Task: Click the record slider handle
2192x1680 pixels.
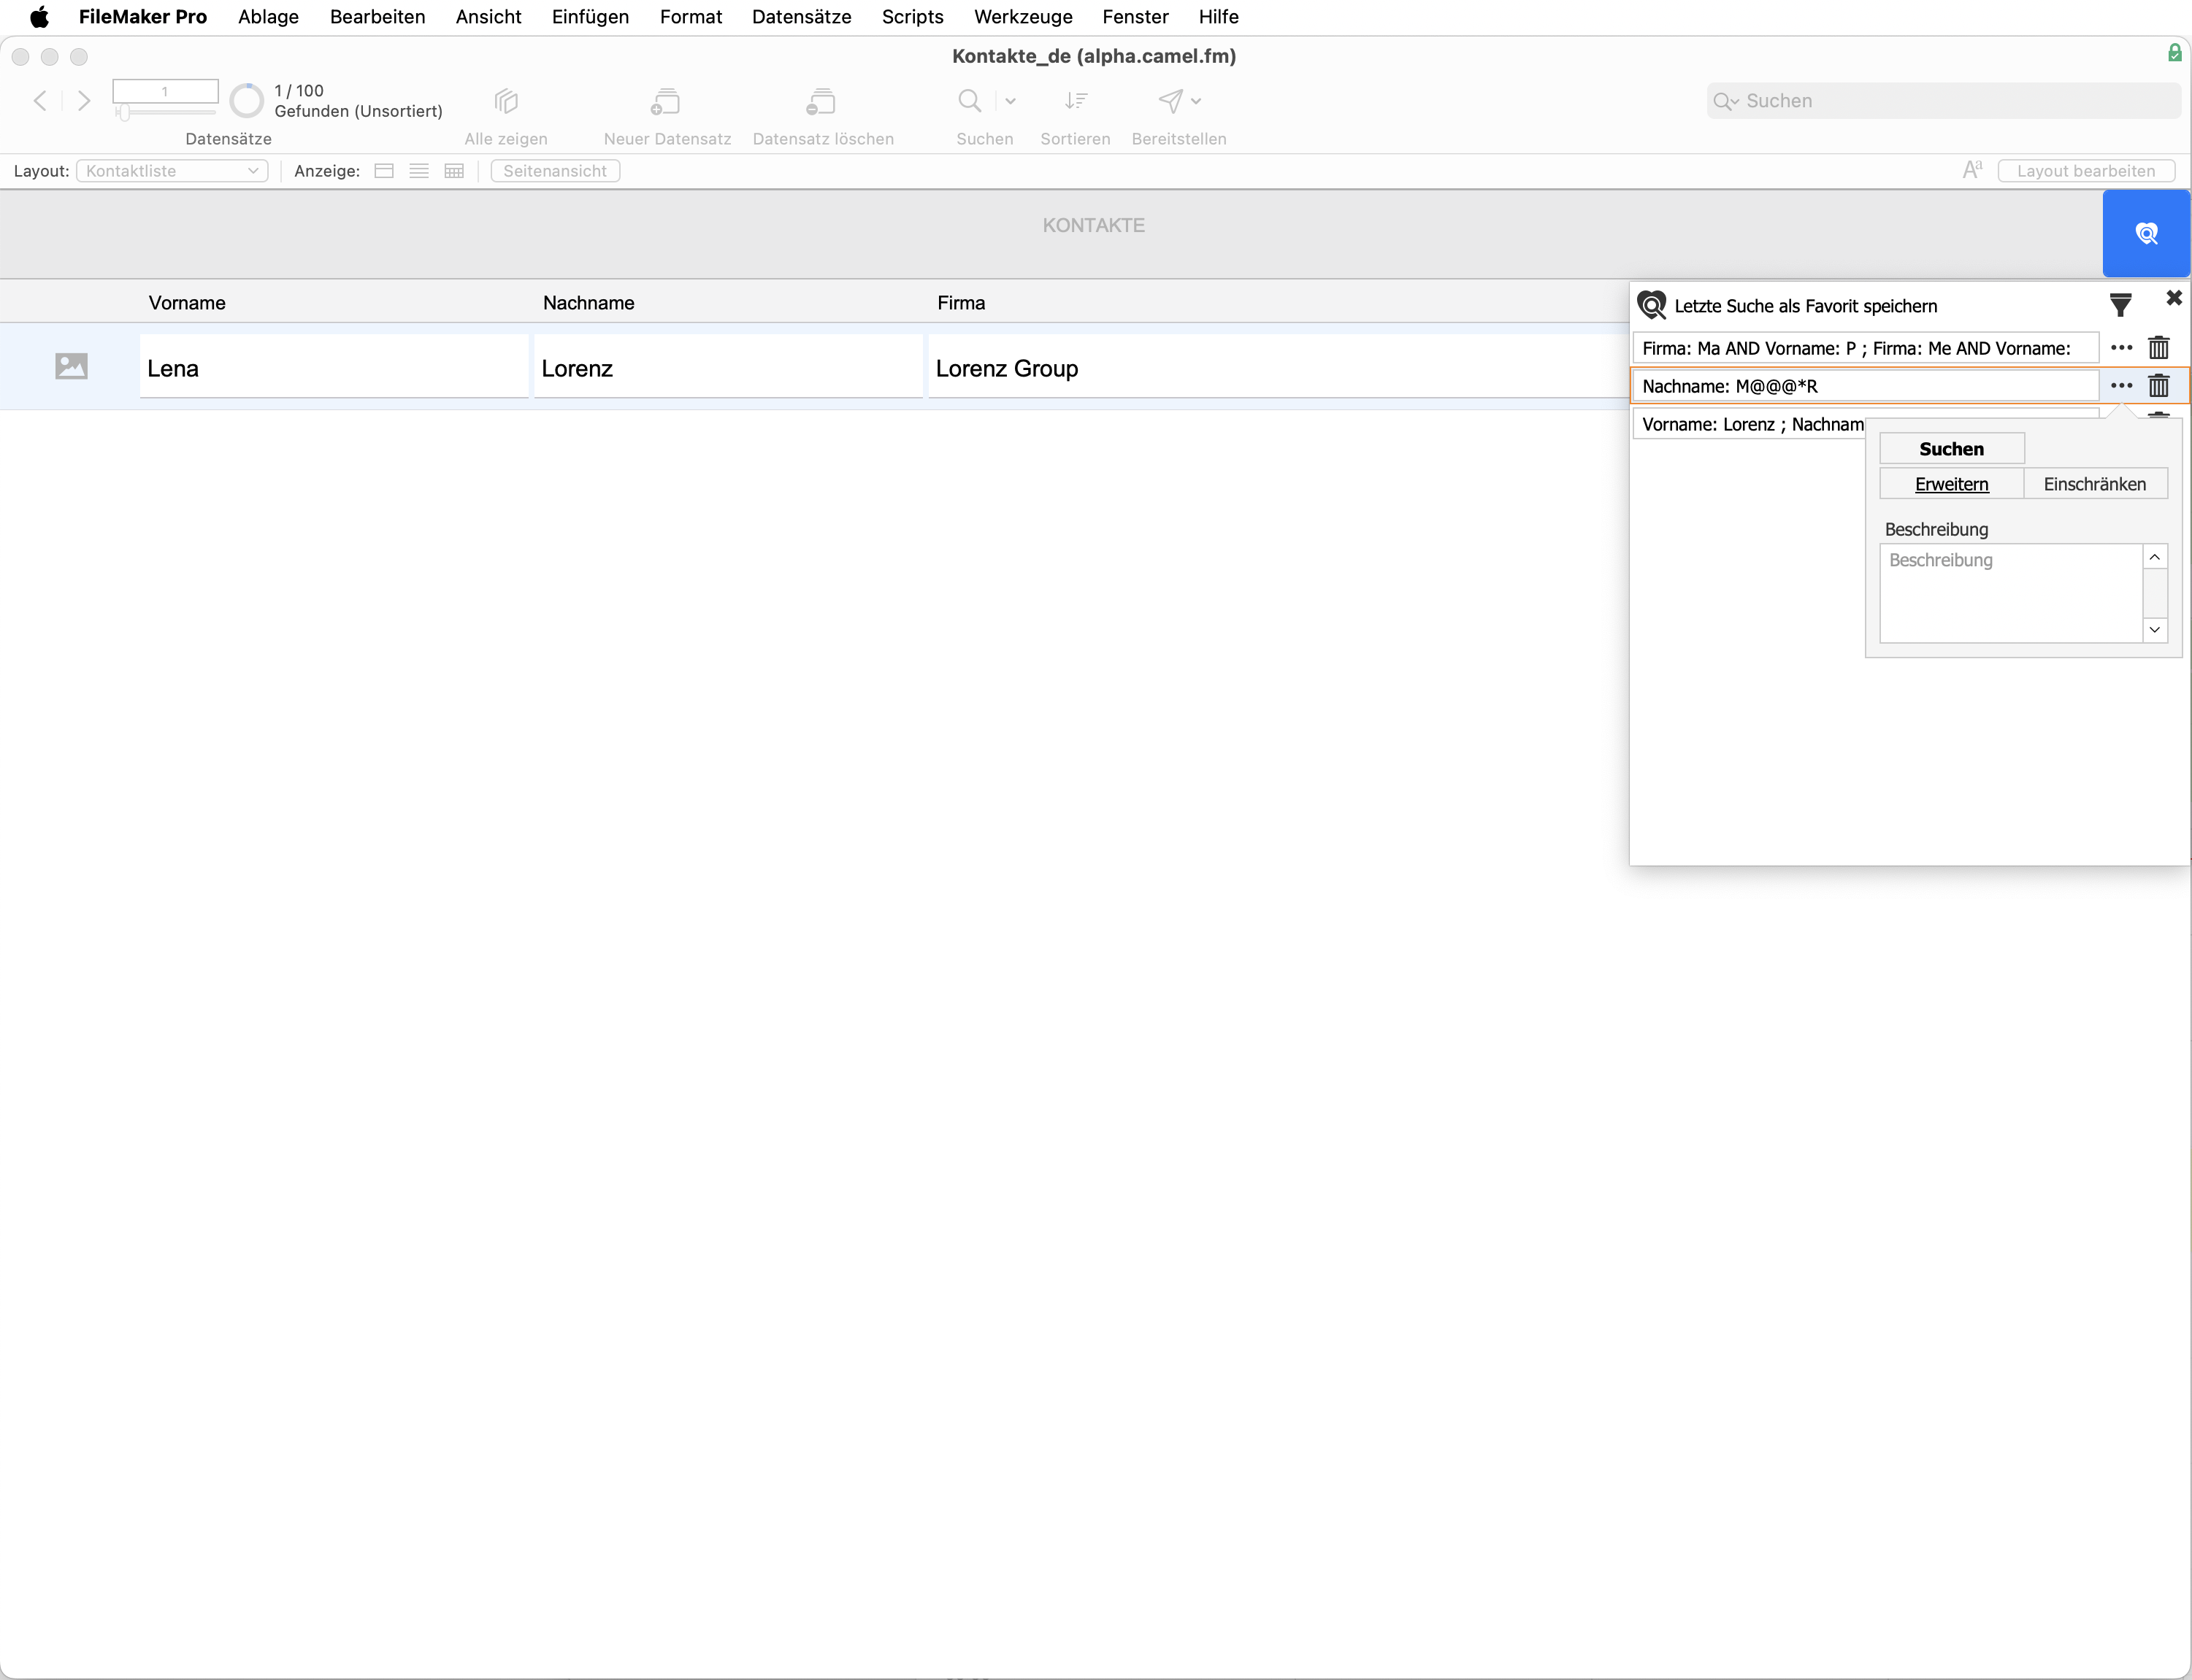Action: (124, 113)
